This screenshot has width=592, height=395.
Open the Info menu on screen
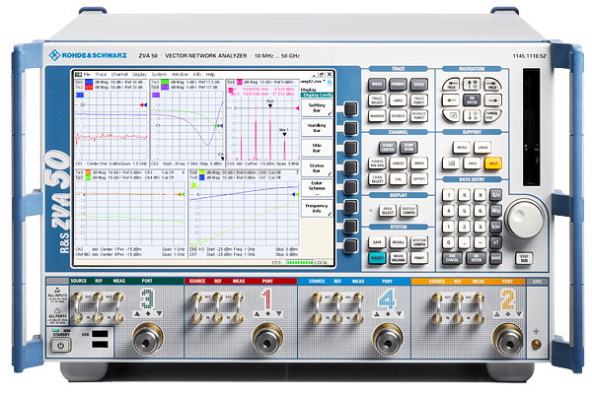click(196, 74)
